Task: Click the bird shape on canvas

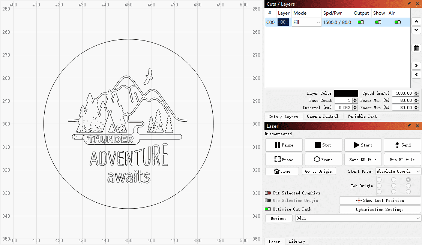Action: 149,76
